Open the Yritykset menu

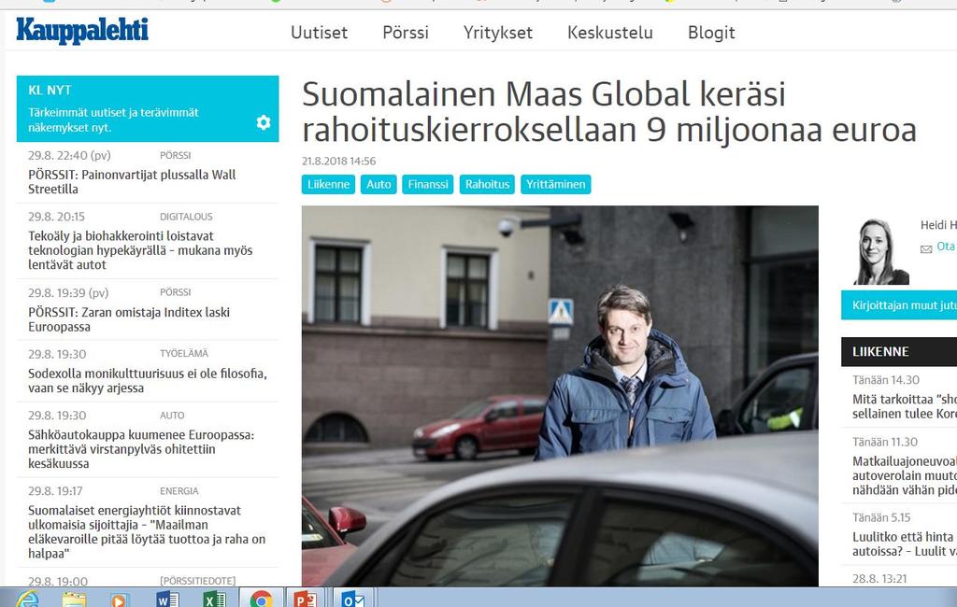tap(498, 33)
